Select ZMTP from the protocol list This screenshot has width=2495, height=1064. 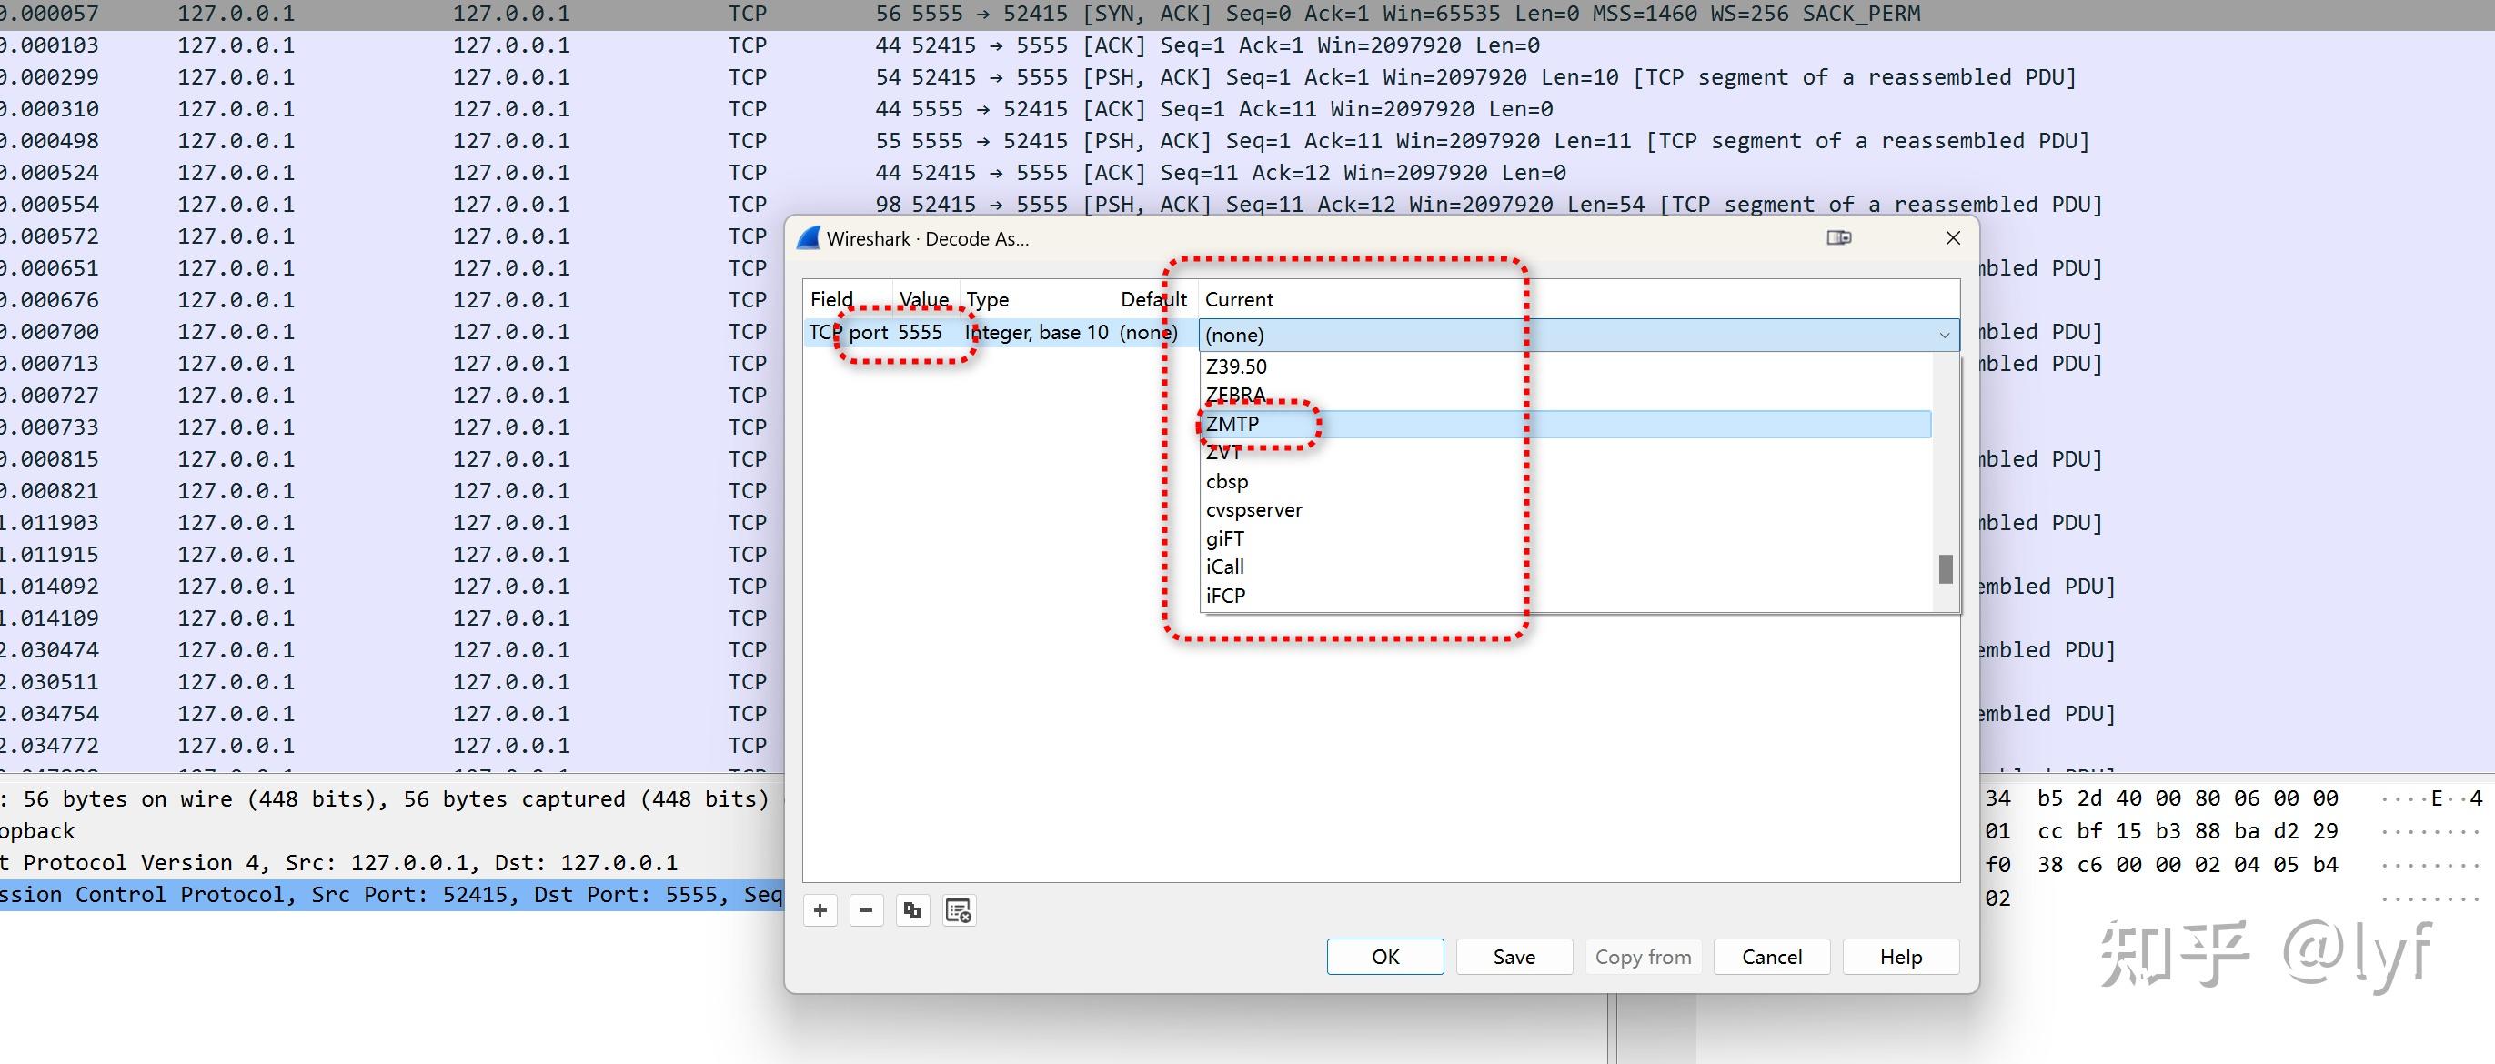1232,424
